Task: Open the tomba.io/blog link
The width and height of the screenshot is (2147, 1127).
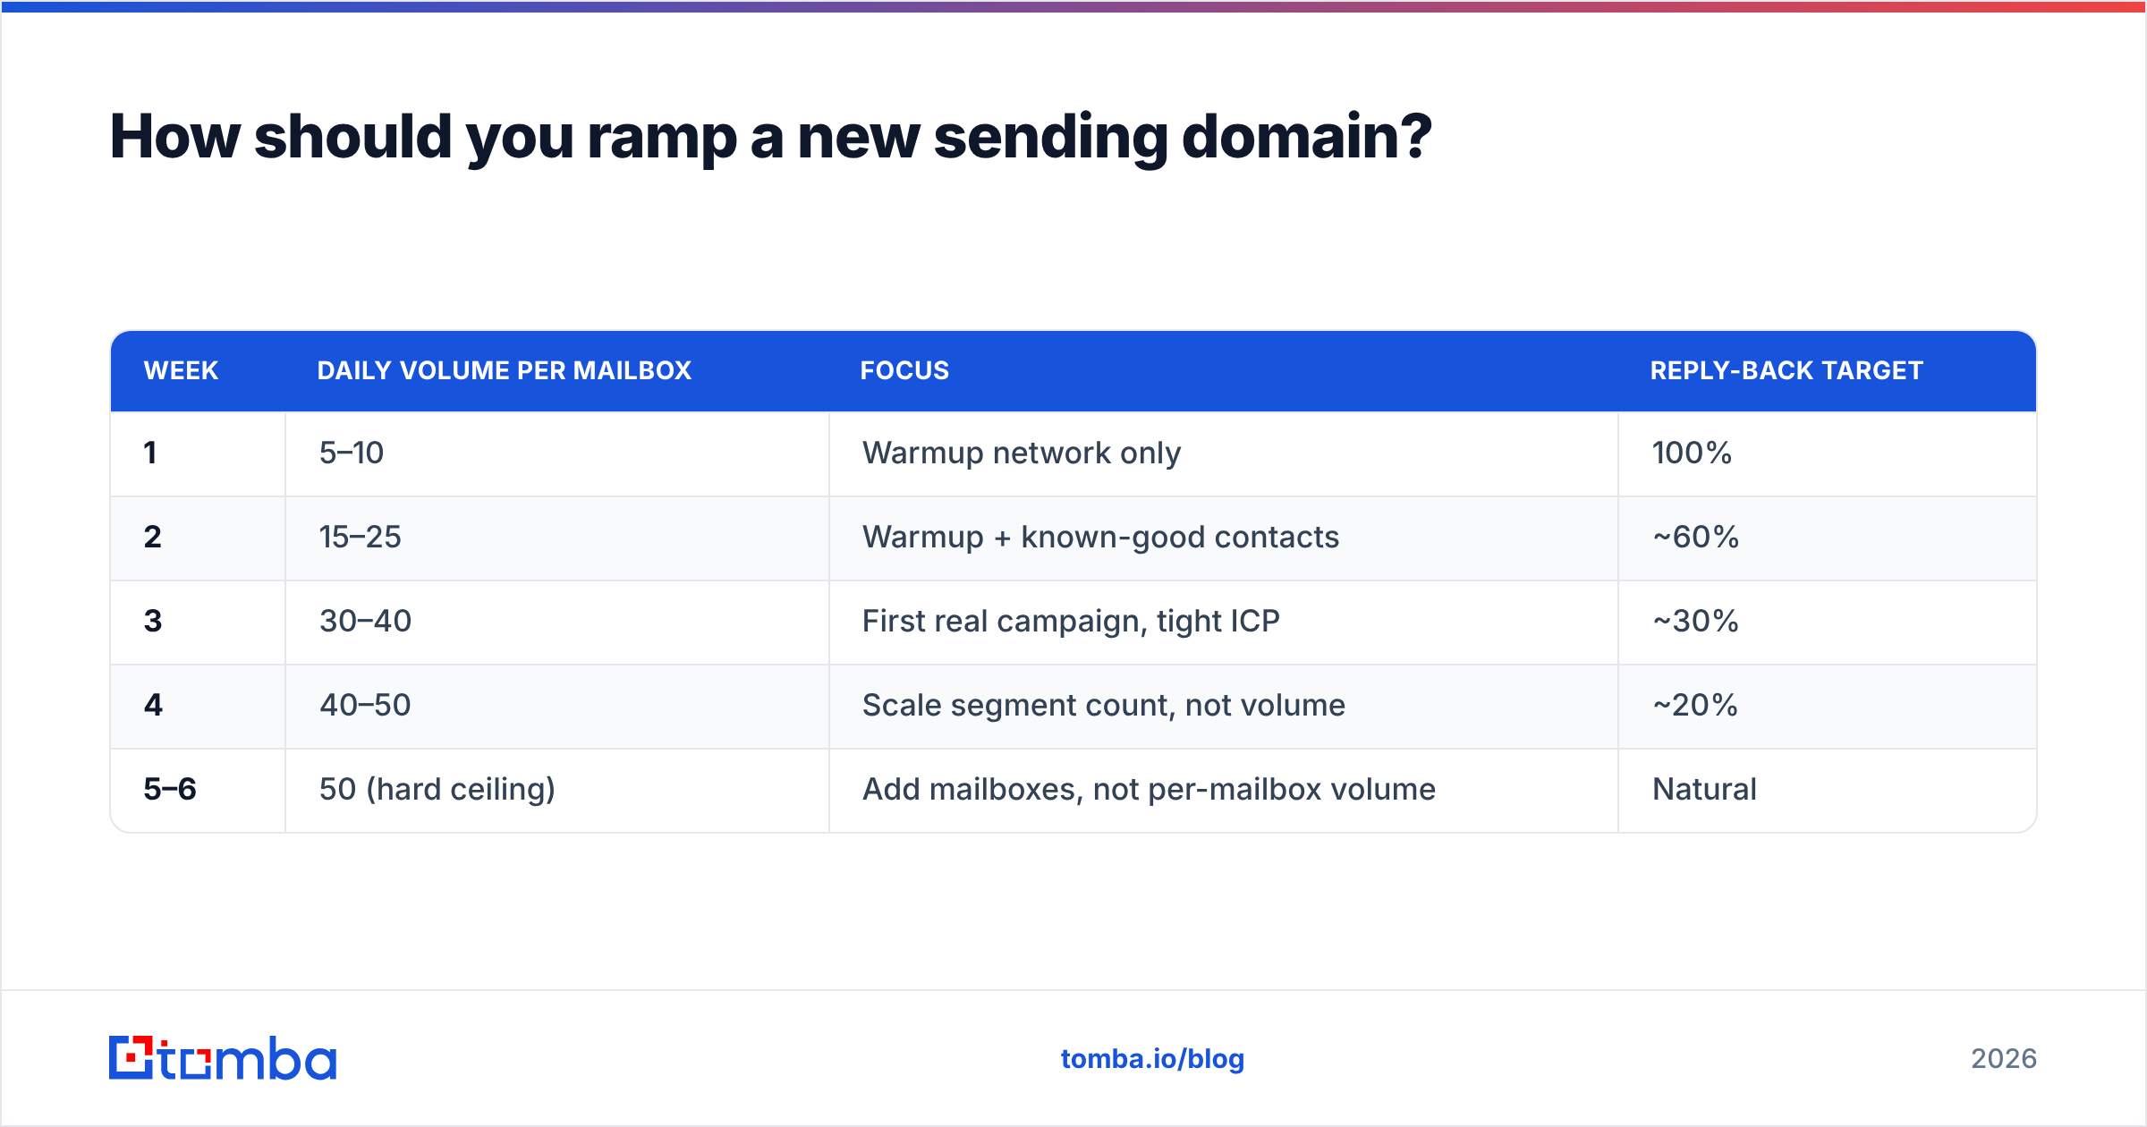Action: click(1152, 1059)
